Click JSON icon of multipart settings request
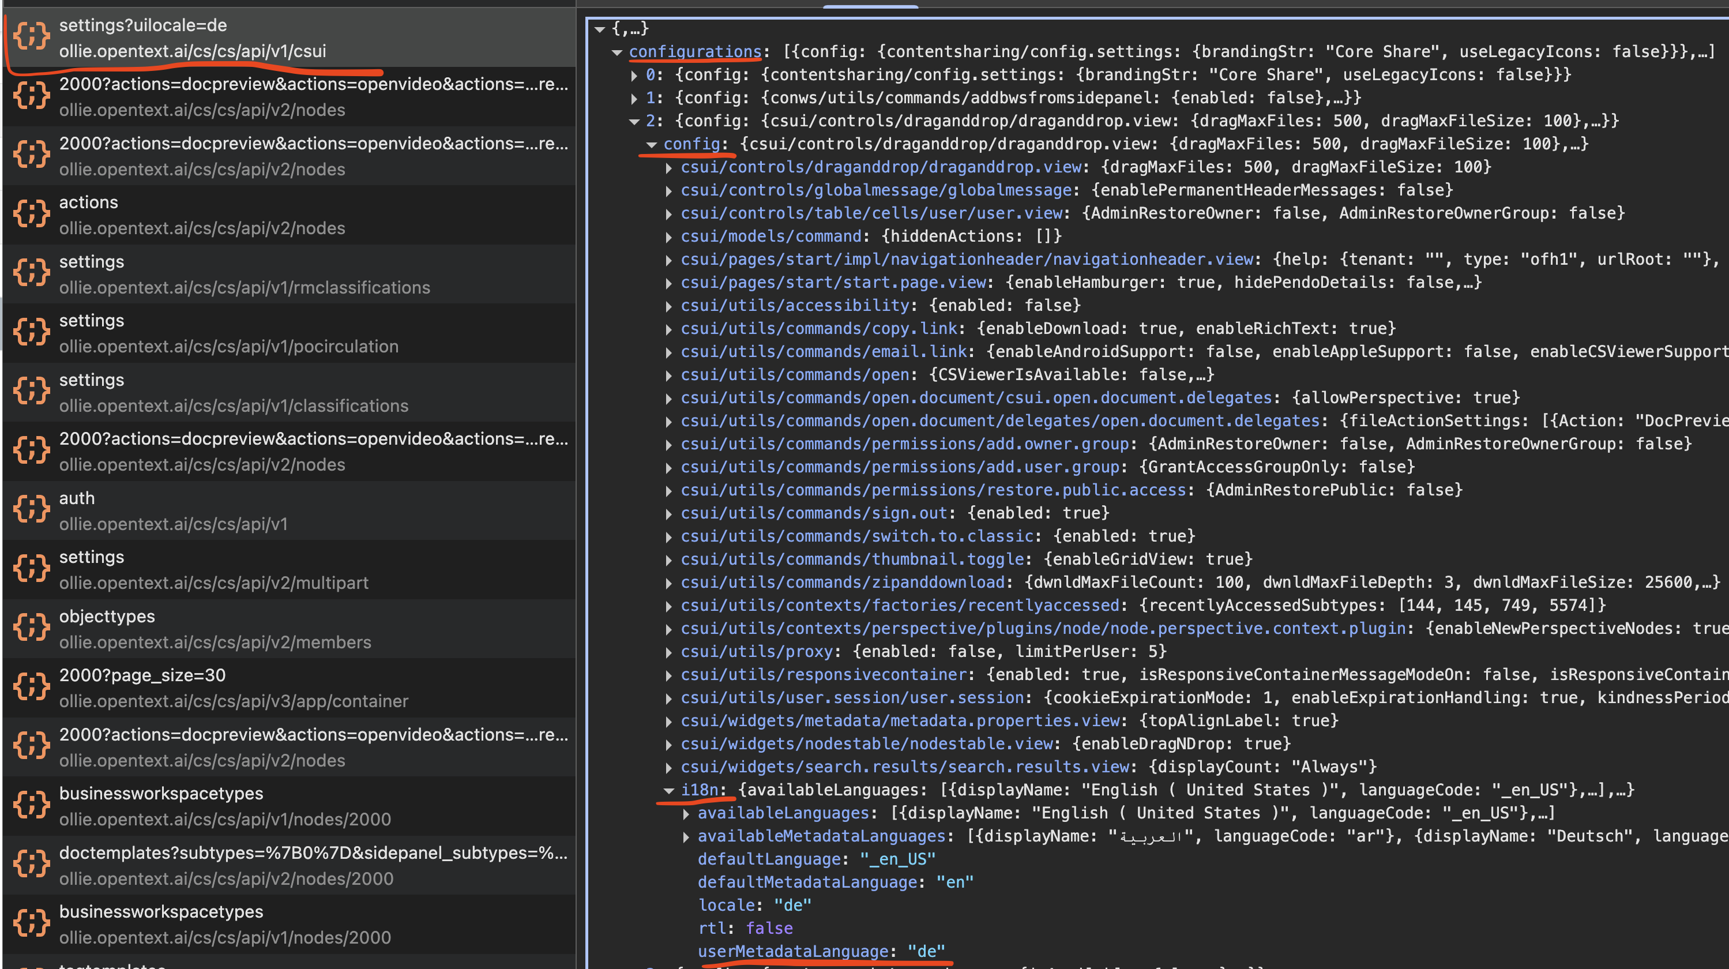Image resolution: width=1729 pixels, height=969 pixels. click(32, 568)
